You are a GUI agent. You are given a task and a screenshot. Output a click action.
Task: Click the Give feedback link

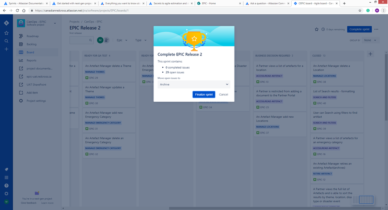pos(29,203)
